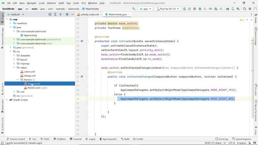Screen dimensions: 258x145
Task: Expand the drawable folder
Action: pos(14,56)
